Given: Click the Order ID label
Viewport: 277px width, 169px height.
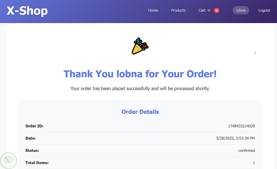Looking at the screenshot, I should (x=34, y=126).
